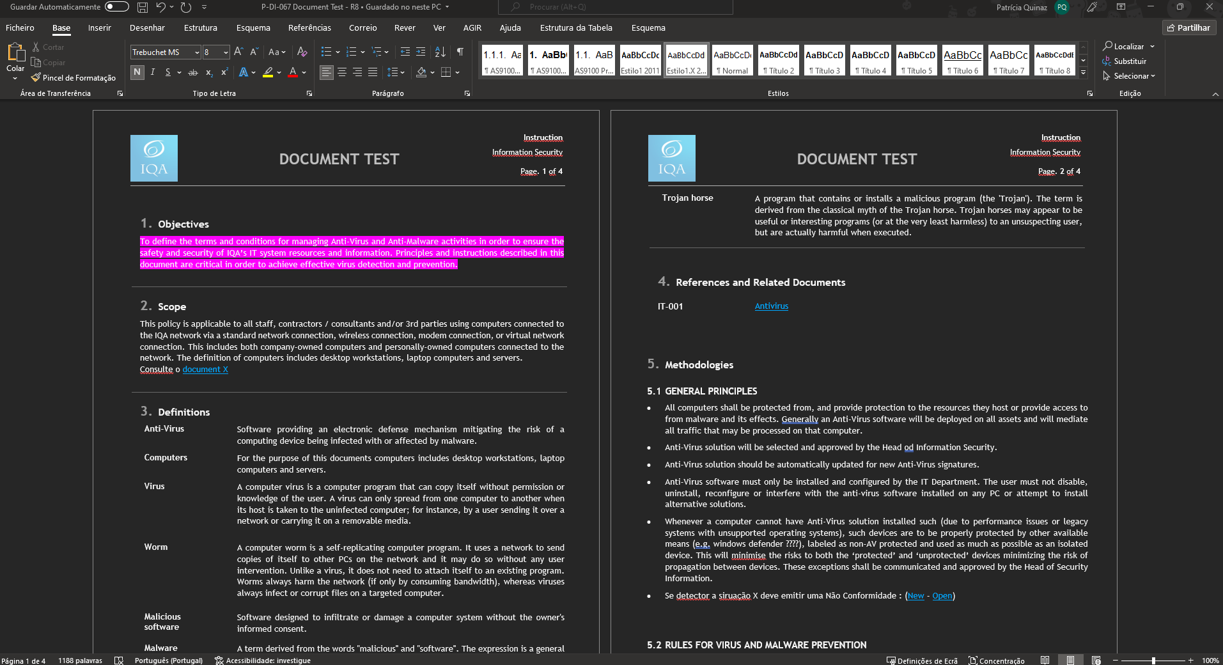1223x665 pixels.
Task: Open the Antivirus hyperlink
Action: [x=771, y=306]
